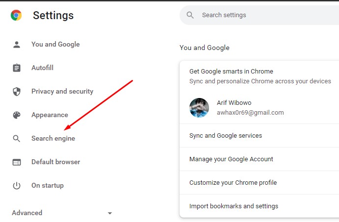Select Privacy and security in sidebar
This screenshot has width=339, height=222.
62,92
